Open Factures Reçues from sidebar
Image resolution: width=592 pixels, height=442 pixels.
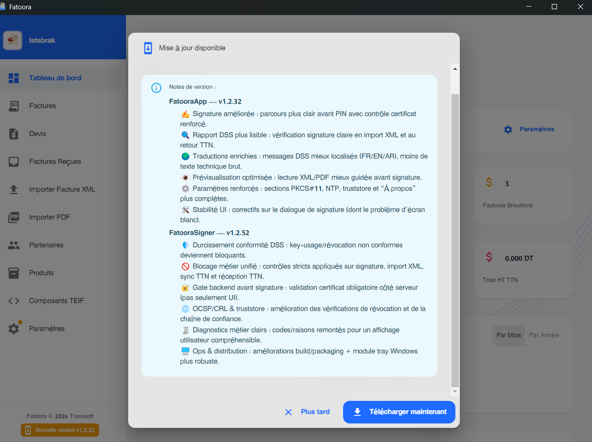[x=61, y=162]
